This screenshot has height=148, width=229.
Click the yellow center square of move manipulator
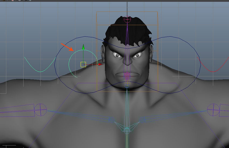(x=83, y=65)
